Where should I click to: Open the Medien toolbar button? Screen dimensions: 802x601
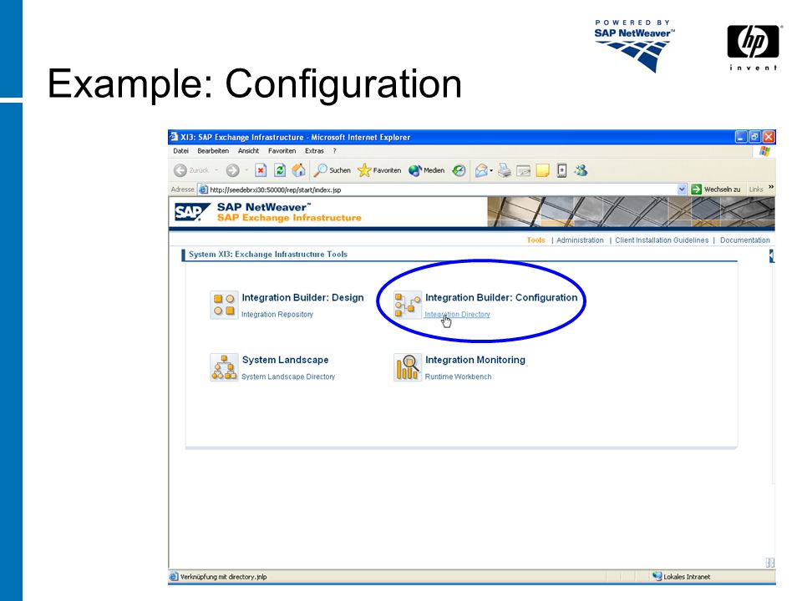tap(427, 170)
